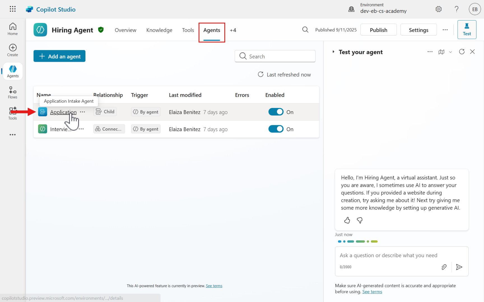
Task: Open the Create sidebar icon
Action: (x=13, y=50)
